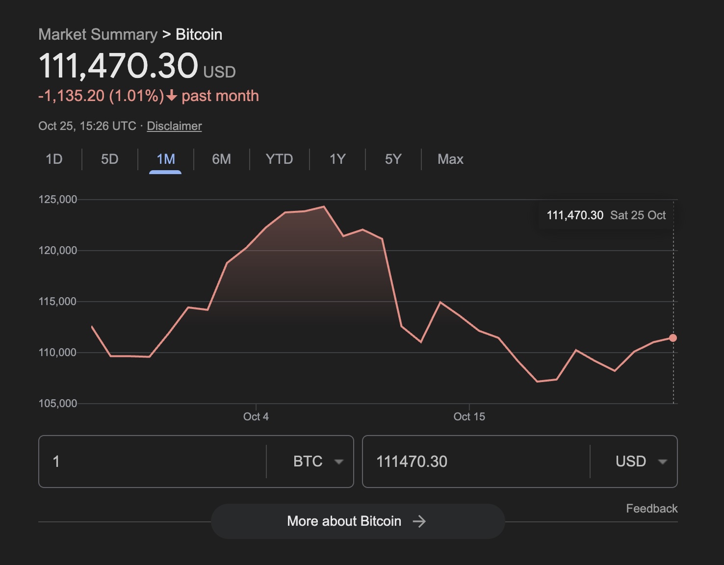Open the USD currency dropdown
724x565 pixels.
pos(641,462)
